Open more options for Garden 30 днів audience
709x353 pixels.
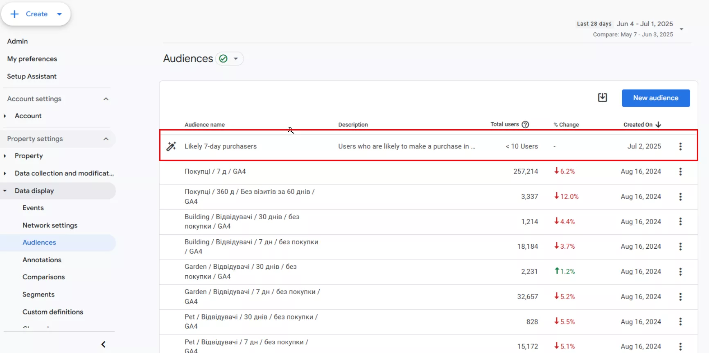[680, 272]
